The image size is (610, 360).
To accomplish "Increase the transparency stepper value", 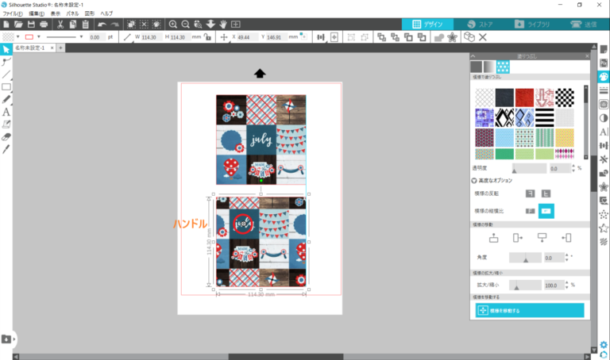I will 573,167.
